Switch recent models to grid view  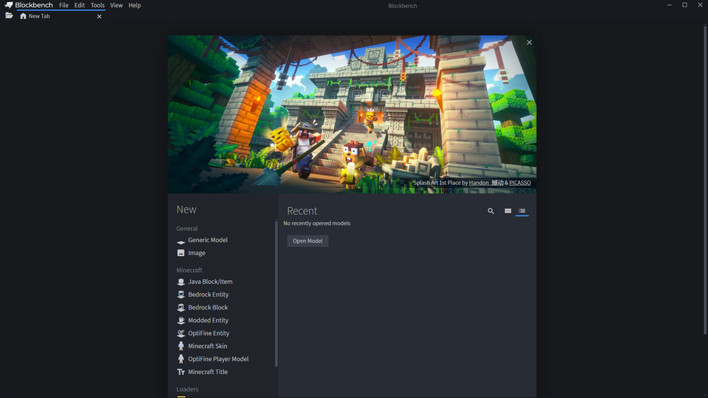point(508,211)
